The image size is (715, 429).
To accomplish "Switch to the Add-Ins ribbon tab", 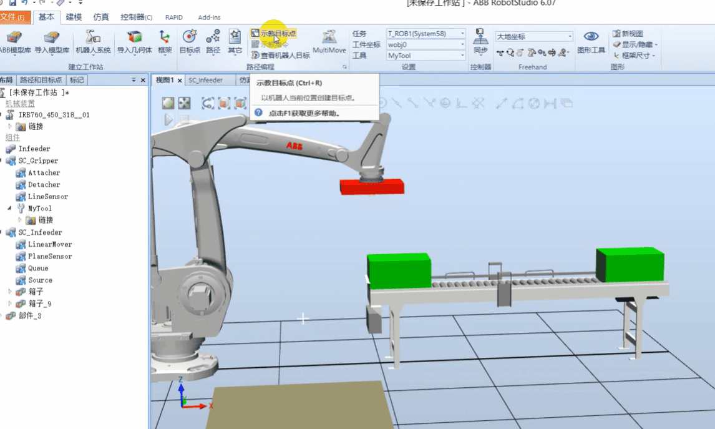I will (209, 17).
